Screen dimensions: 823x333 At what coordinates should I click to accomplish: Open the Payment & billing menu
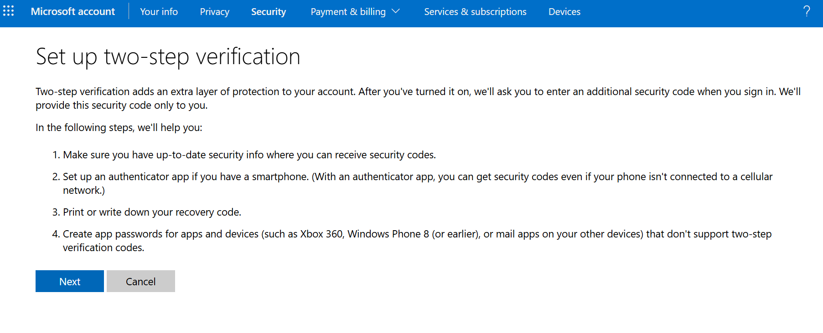click(348, 12)
